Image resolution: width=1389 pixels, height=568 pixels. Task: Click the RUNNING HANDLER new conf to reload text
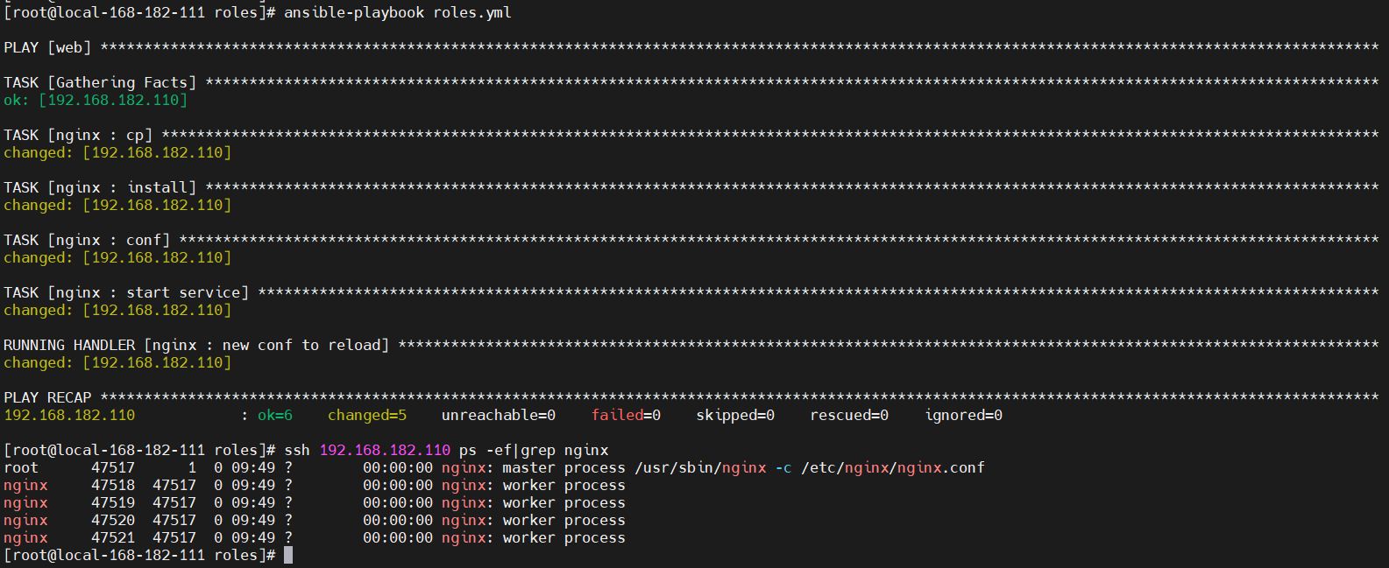pyautogui.click(x=196, y=345)
